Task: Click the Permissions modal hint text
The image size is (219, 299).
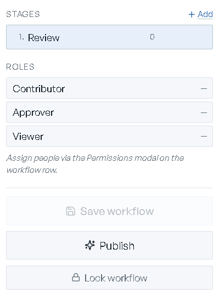Action: coord(95,164)
